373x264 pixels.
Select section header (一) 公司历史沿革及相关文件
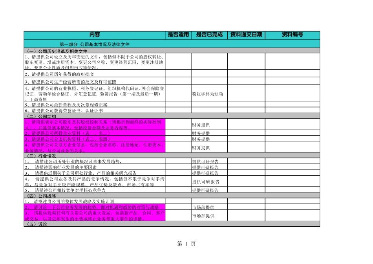click(172, 51)
